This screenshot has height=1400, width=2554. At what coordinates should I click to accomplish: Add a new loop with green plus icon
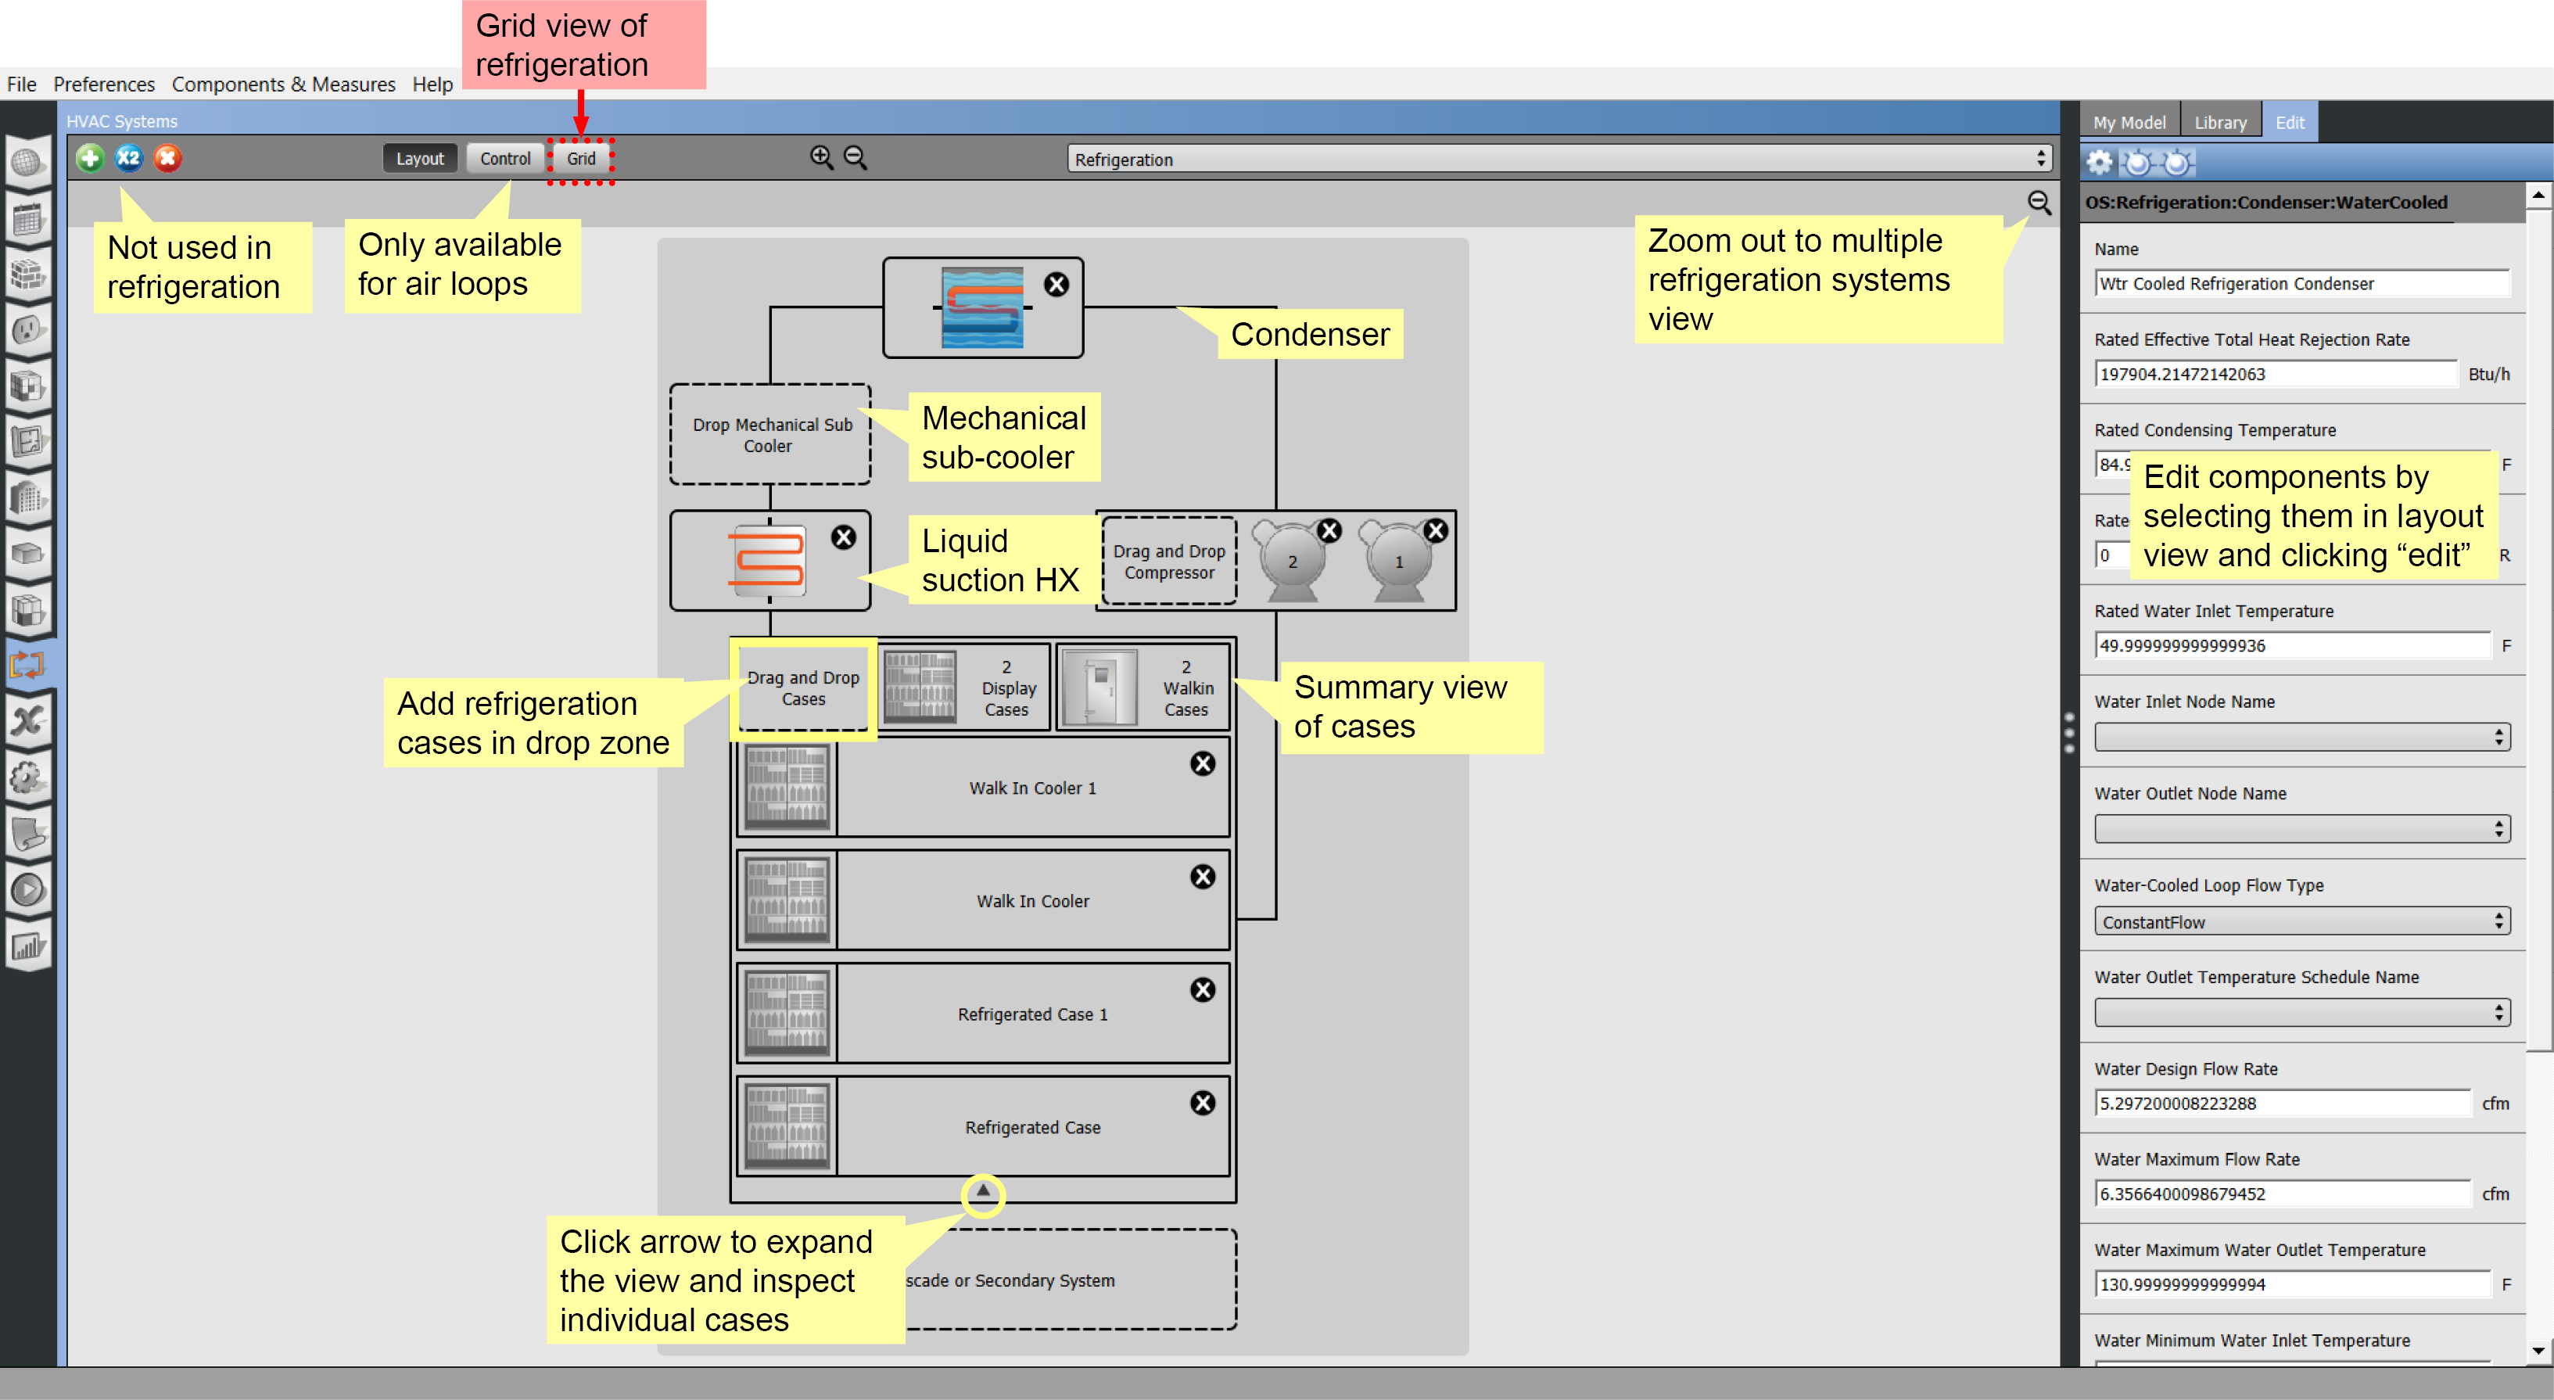pos(89,158)
